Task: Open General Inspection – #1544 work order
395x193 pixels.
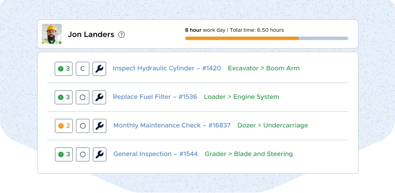Action: [x=155, y=154]
